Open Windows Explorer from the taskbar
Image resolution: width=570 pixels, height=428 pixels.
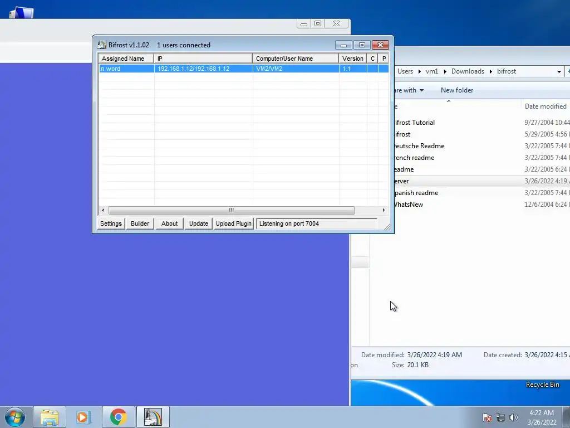tap(50, 417)
